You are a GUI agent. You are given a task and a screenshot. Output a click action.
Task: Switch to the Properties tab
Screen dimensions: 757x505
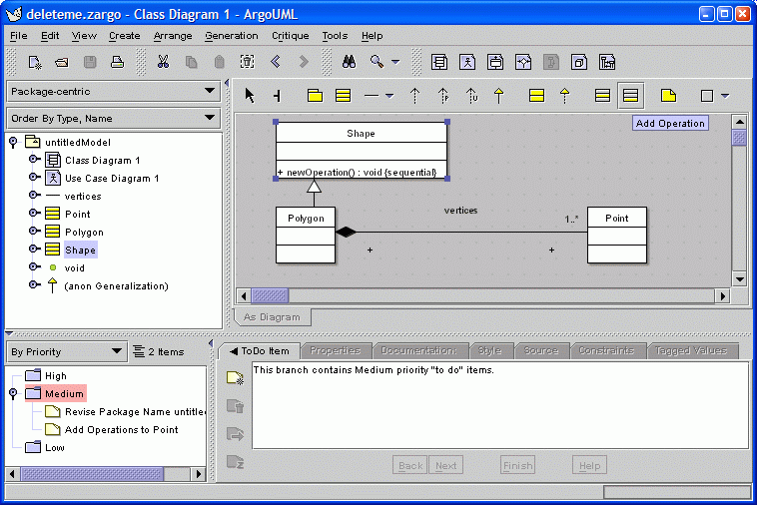[x=335, y=350]
